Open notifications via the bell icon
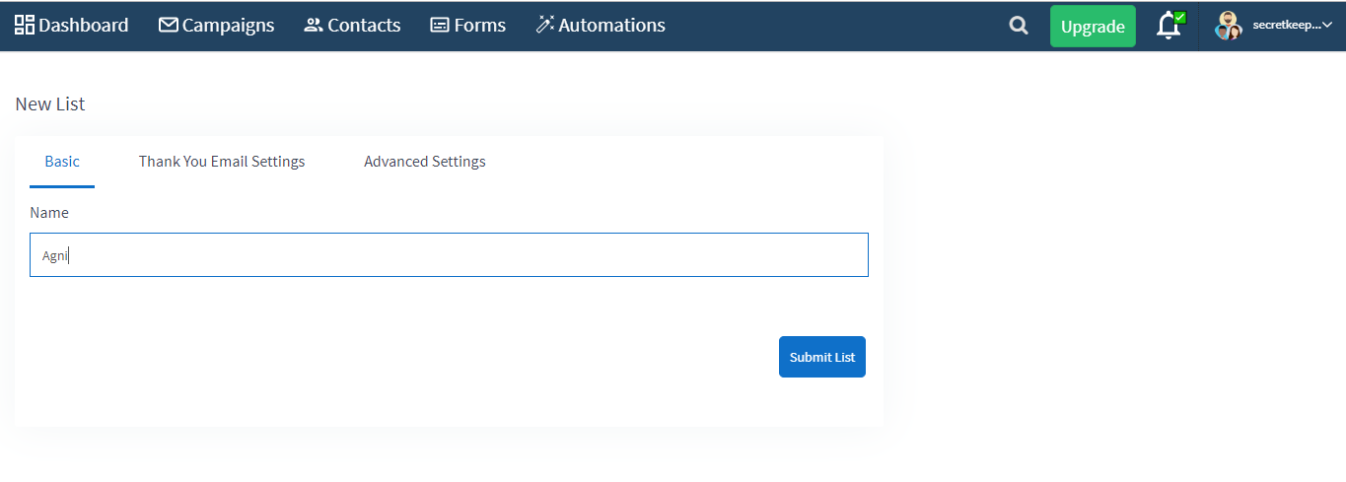Image resolution: width=1346 pixels, height=482 pixels. tap(1169, 26)
